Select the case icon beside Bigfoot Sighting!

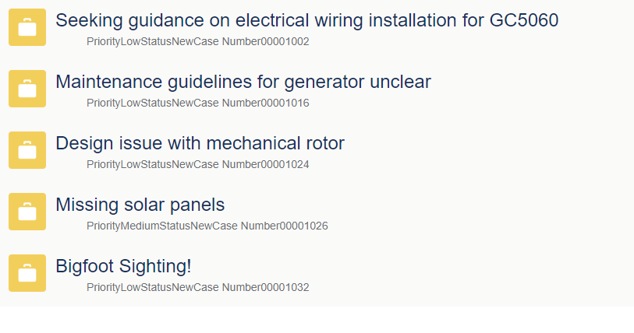27,273
